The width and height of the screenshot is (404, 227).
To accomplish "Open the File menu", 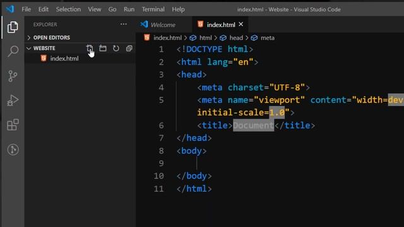I will [27, 9].
